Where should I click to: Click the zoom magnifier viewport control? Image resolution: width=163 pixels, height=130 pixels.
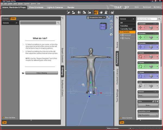[x=111, y=28]
